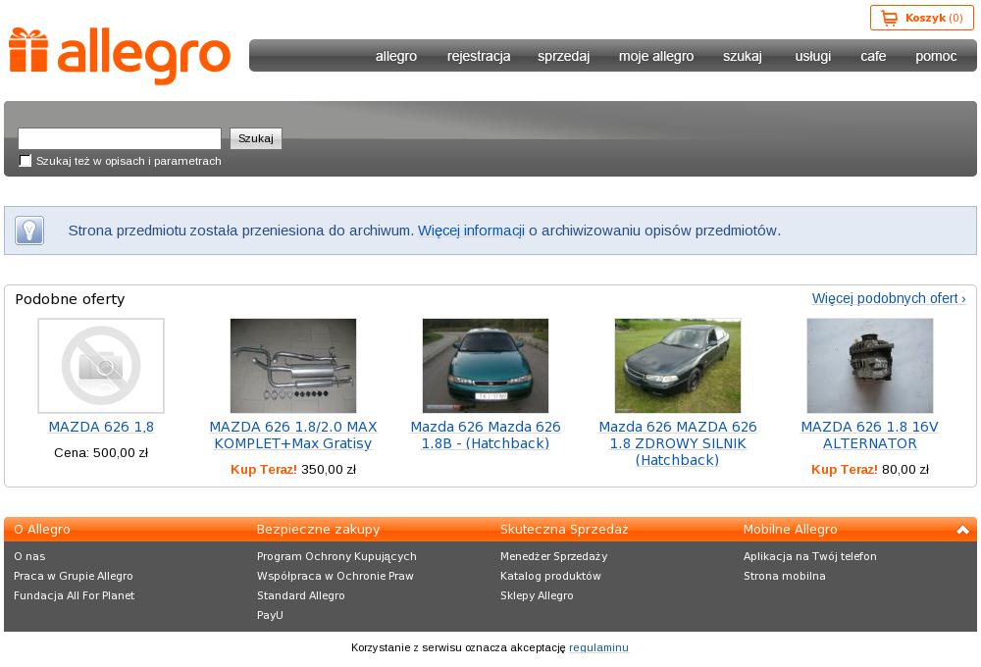
Task: Open 'MAZDA 626 1.8 16V ALTERNATOR' offer
Action: coord(869,435)
